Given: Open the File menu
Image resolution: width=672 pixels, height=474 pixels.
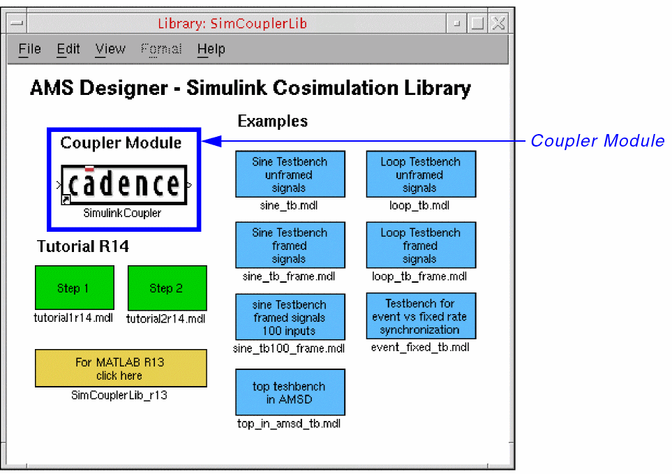Looking at the screenshot, I should coord(29,50).
